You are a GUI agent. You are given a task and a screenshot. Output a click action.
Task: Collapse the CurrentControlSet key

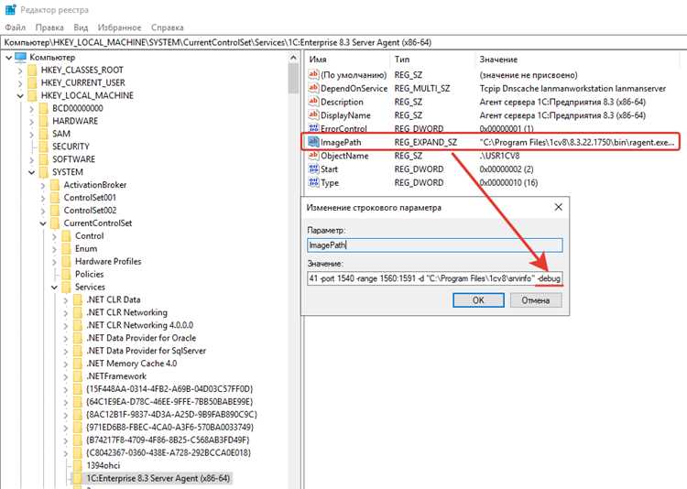(x=43, y=223)
